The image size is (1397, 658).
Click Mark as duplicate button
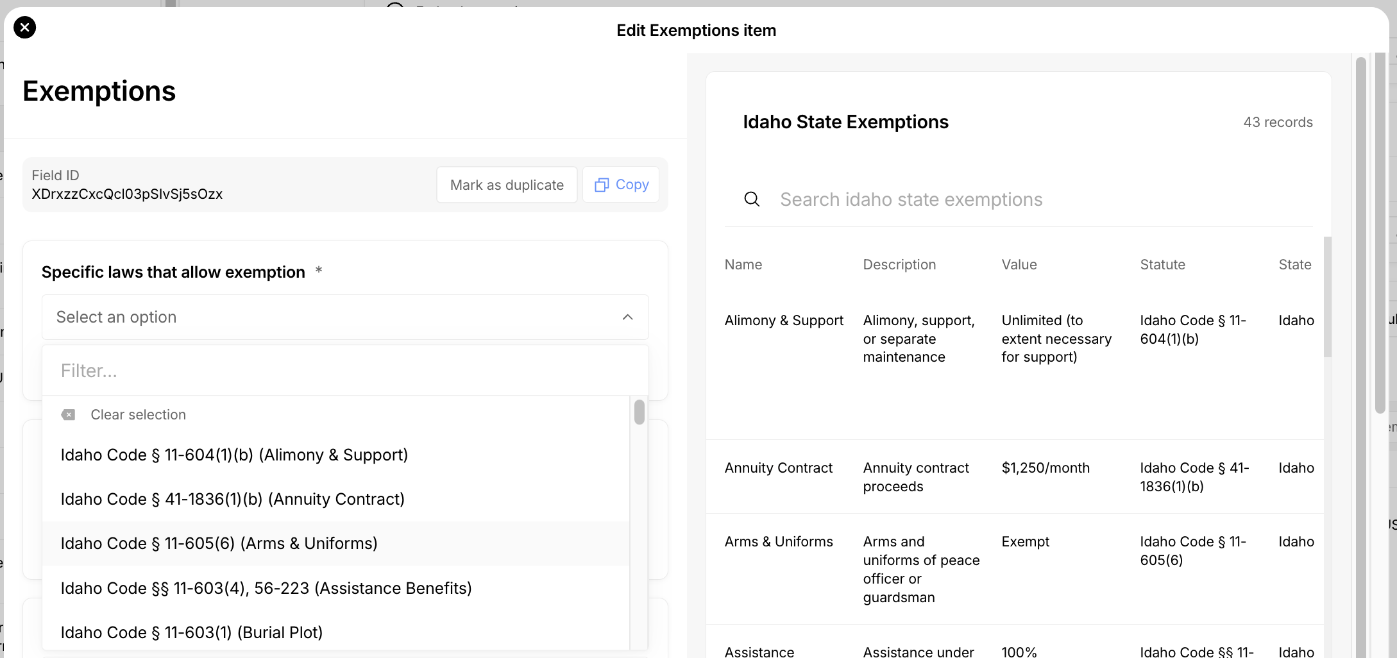click(507, 185)
